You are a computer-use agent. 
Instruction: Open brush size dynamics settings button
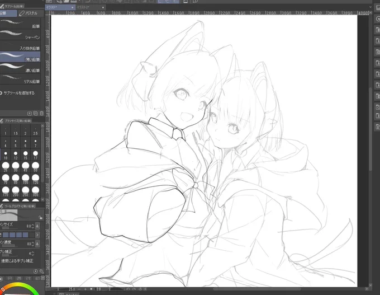(37, 226)
